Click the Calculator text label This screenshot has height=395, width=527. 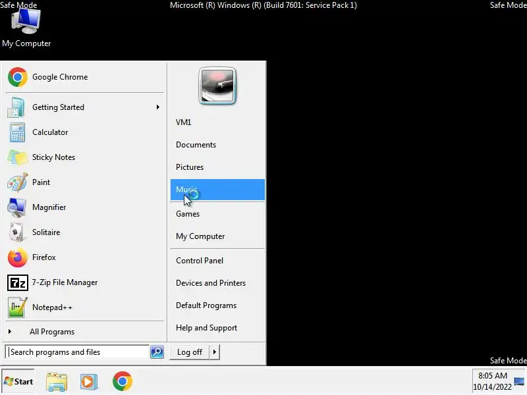pyautogui.click(x=50, y=132)
